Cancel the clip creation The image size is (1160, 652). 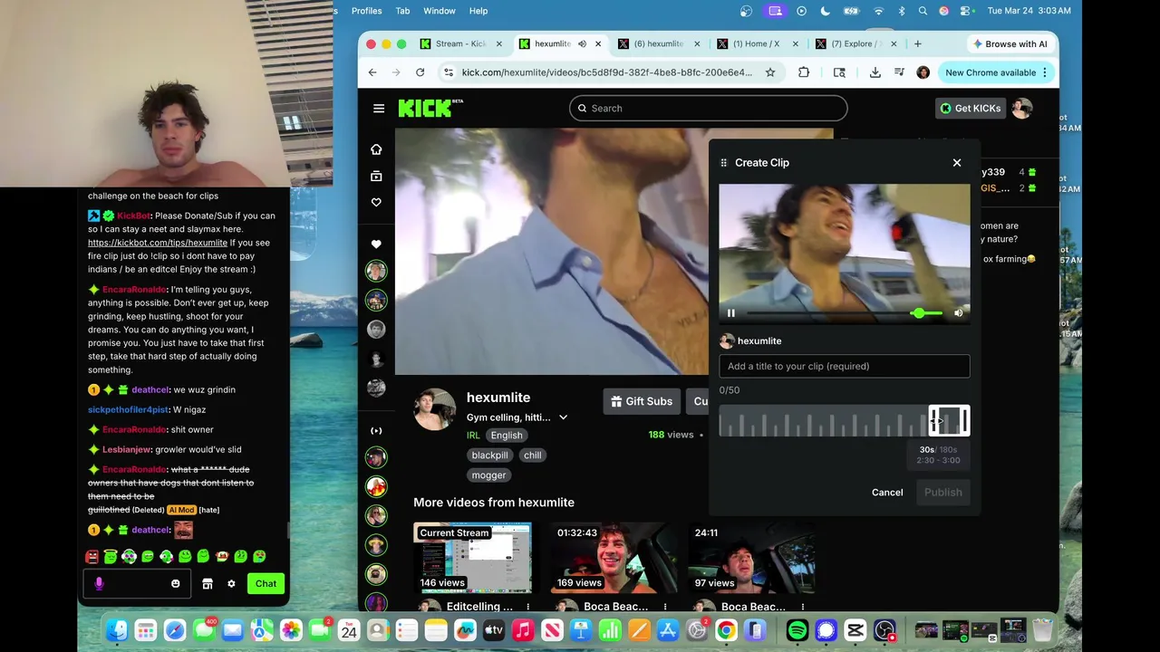[887, 493]
